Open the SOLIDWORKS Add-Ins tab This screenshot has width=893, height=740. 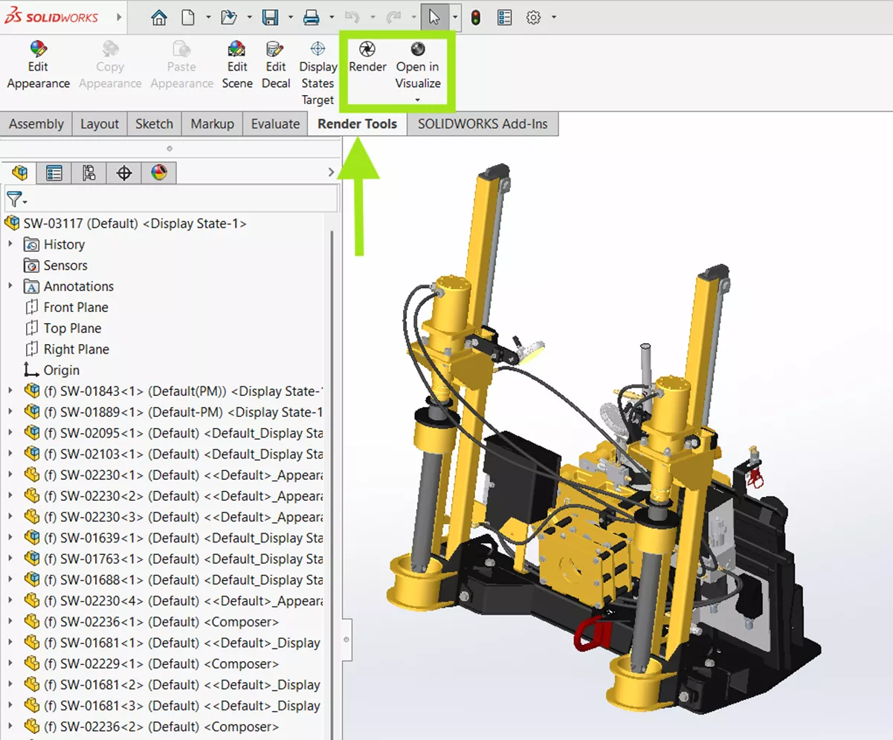coord(482,123)
